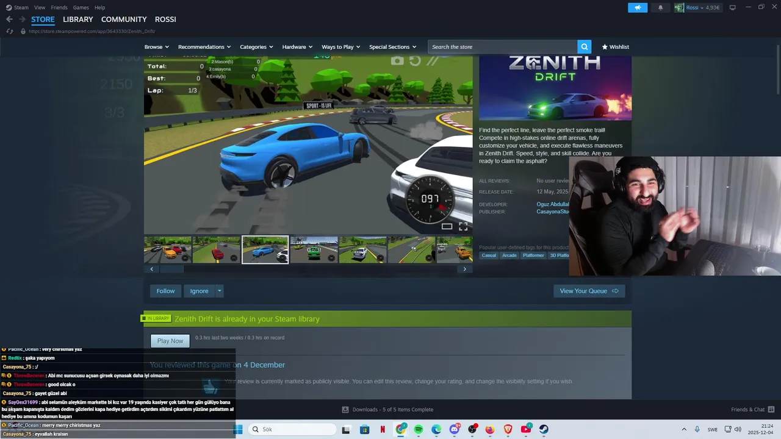Click the volume speaker icon in tray
The image size is (781, 439).
coord(738,429)
